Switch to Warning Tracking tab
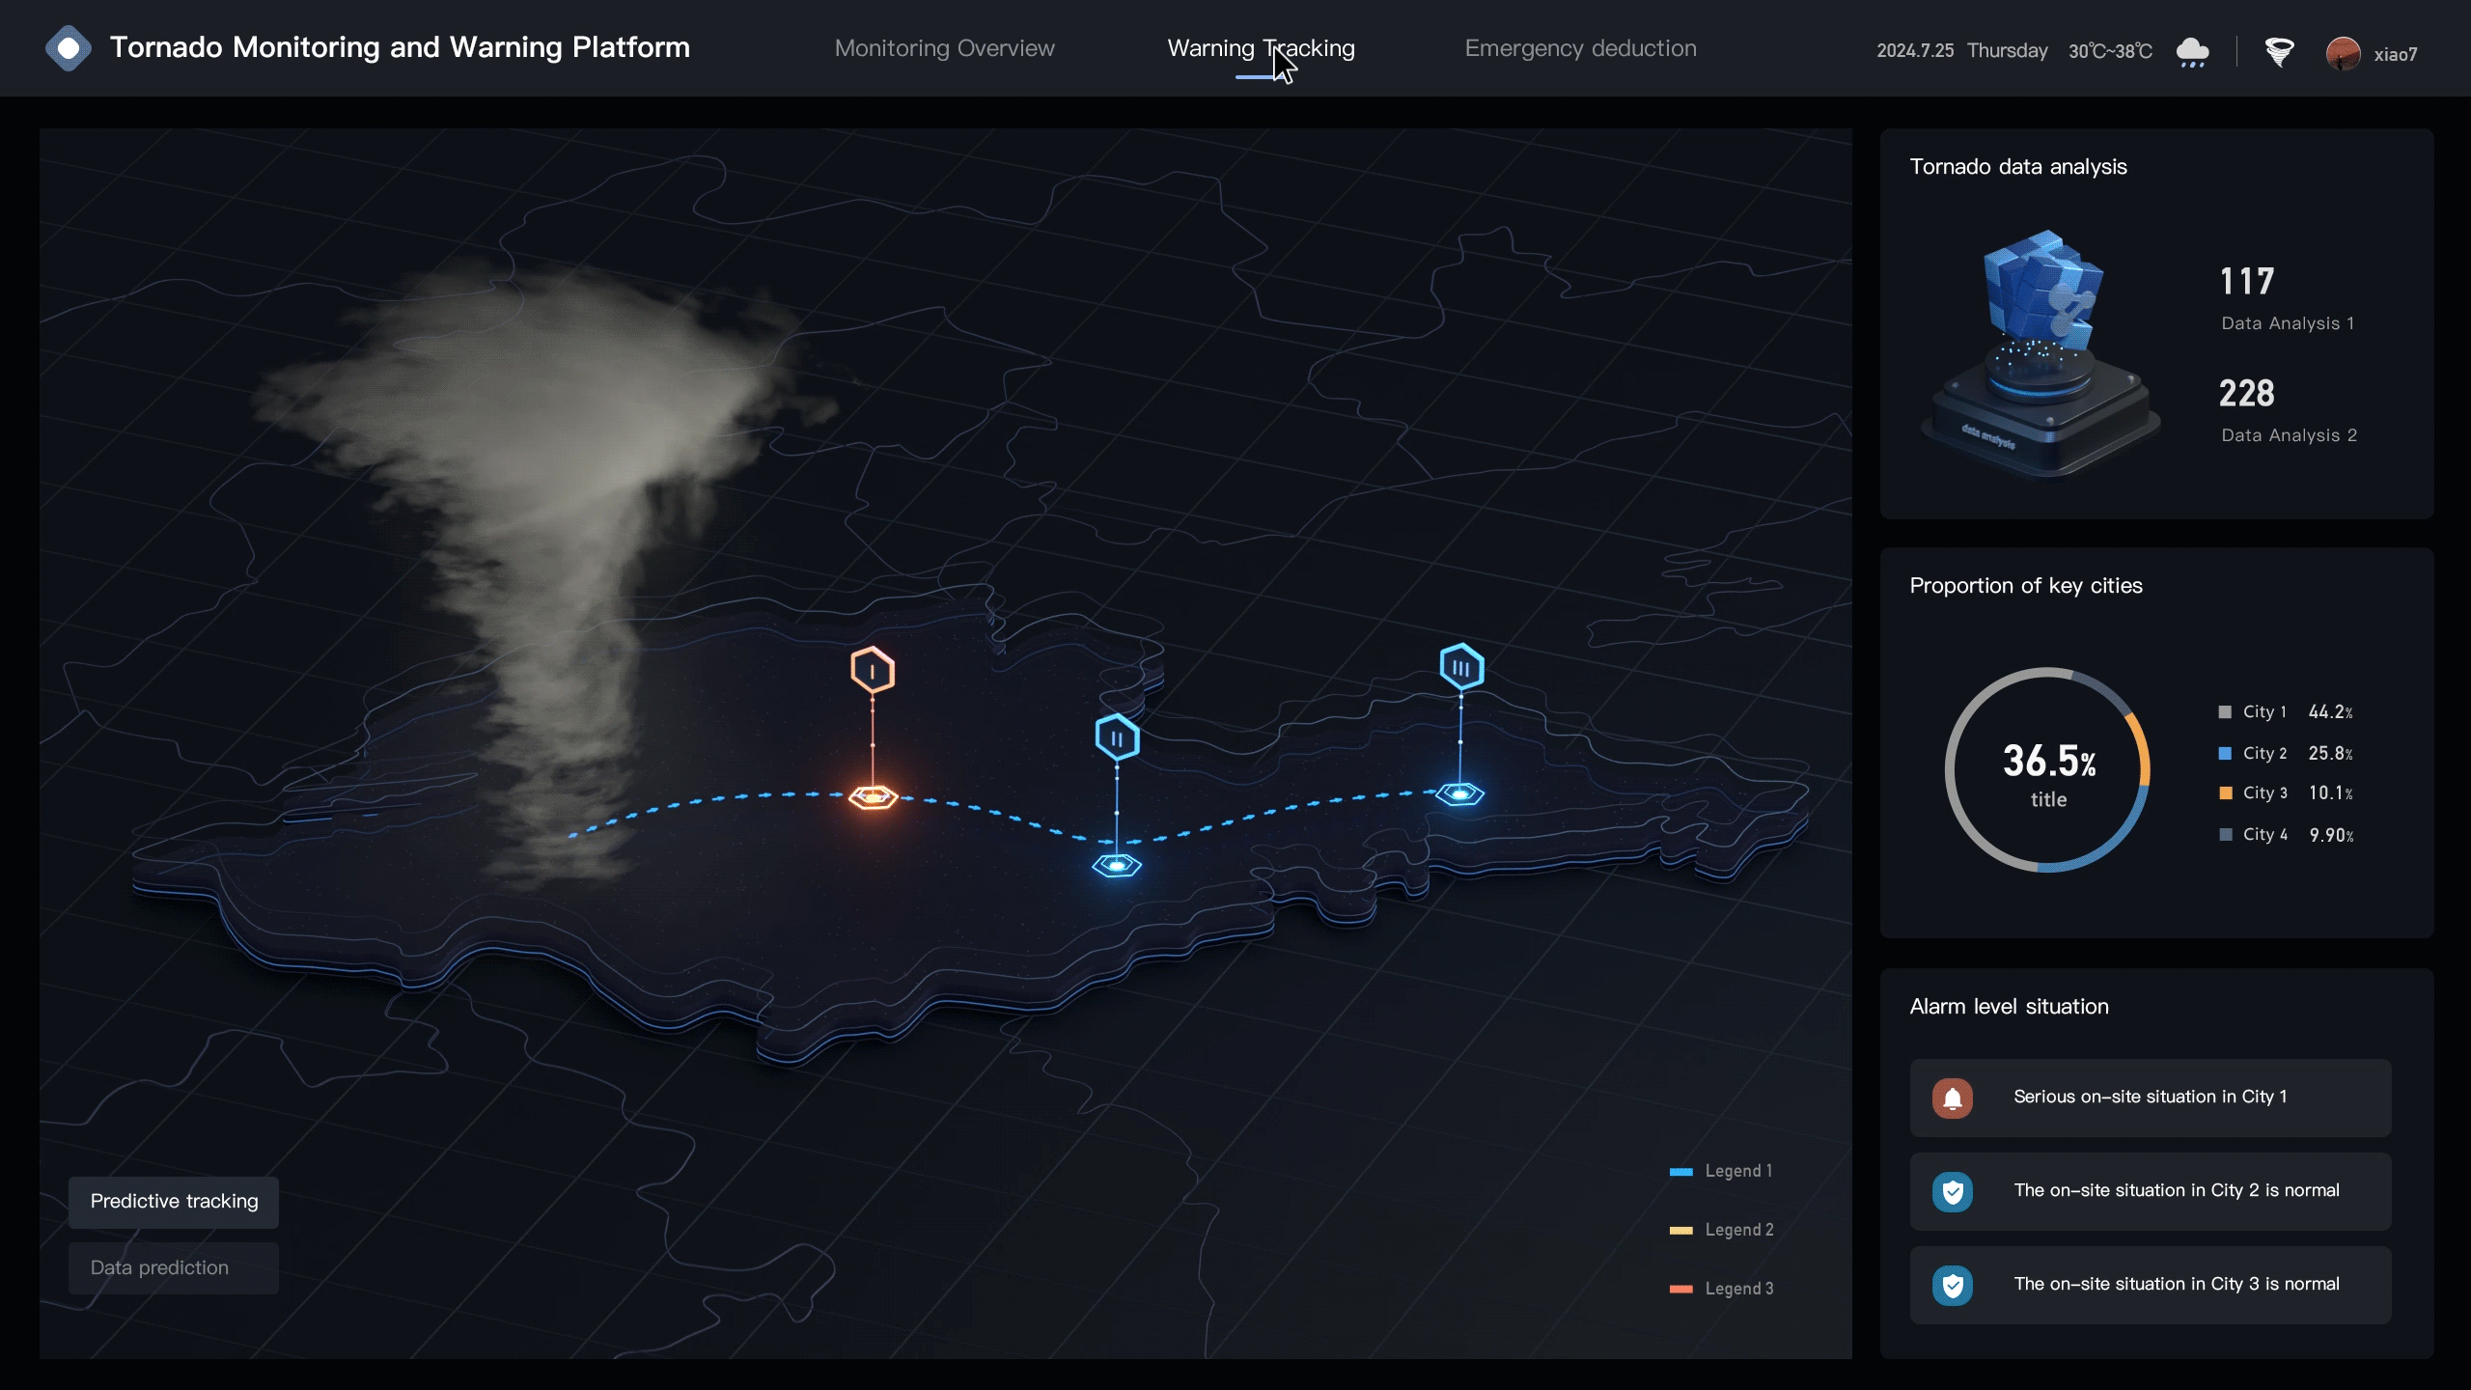 coord(1261,48)
